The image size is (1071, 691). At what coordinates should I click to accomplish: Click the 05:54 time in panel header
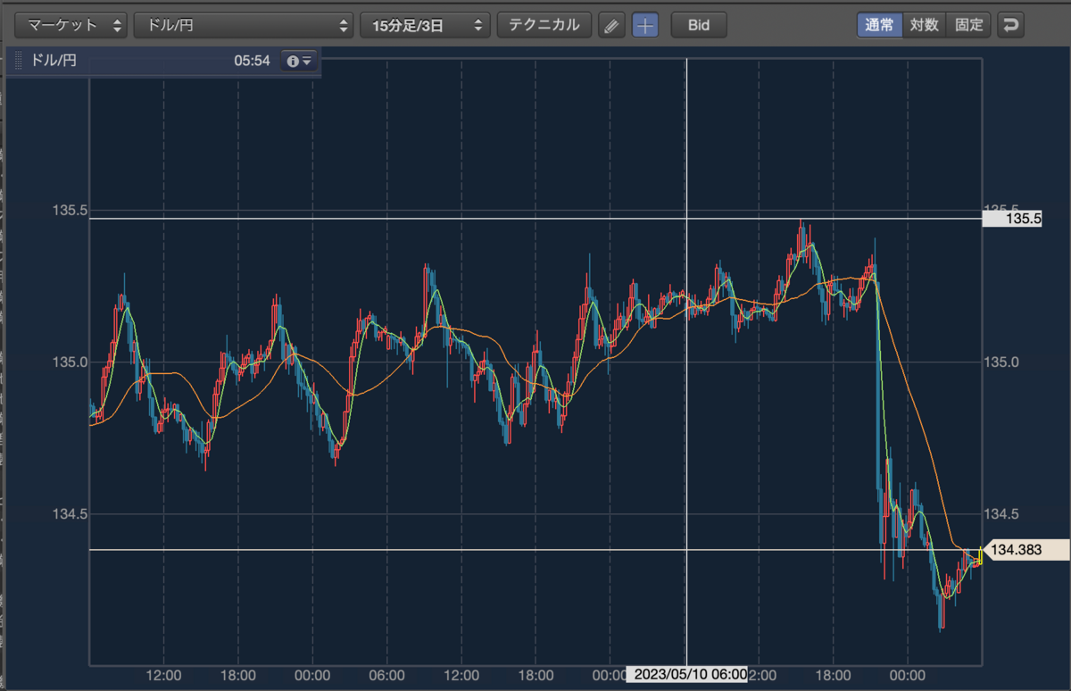point(252,62)
